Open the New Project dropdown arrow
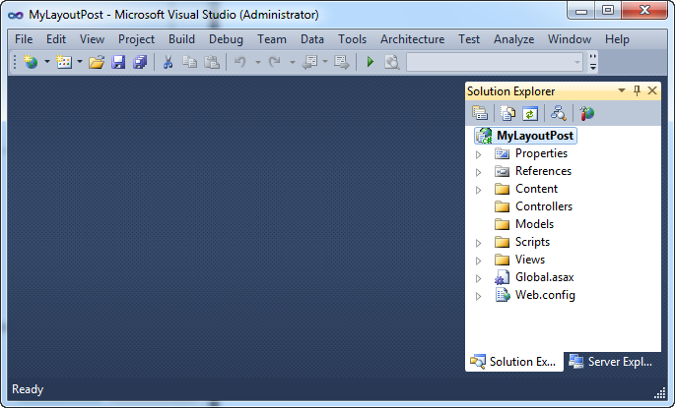Screen dimensions: 675x408 (x=47, y=62)
